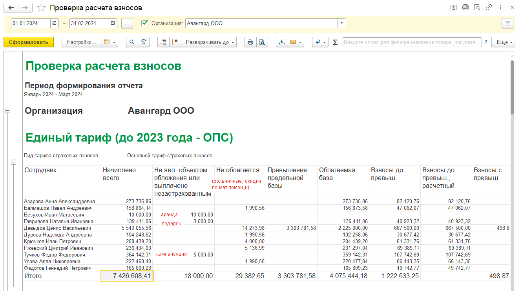Open the Разворачивать до dropdown

[209, 42]
